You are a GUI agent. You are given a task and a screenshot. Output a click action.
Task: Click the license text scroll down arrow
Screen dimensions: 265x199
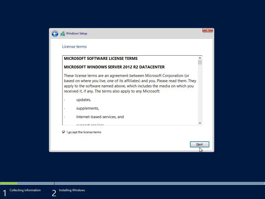[200, 123]
